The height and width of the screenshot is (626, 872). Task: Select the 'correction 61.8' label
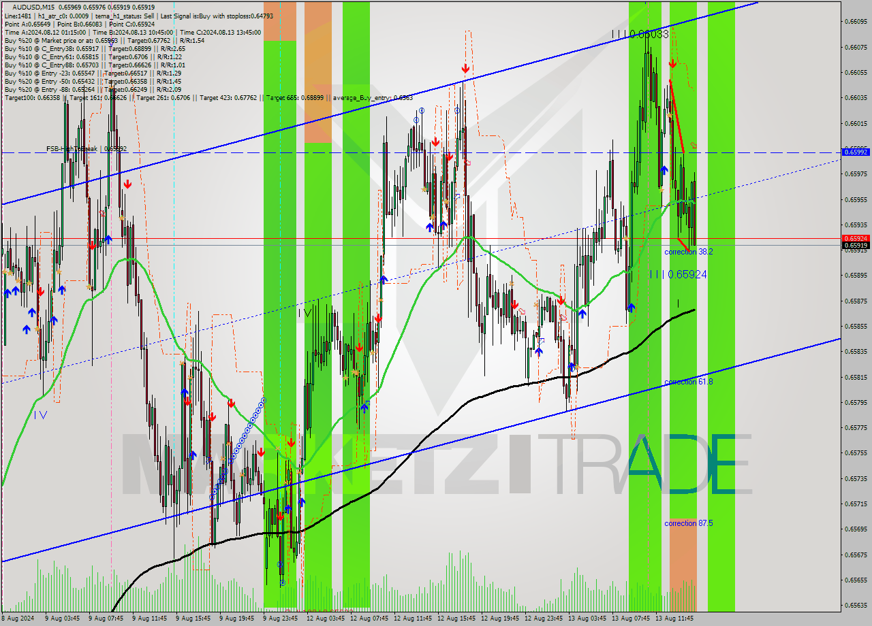pos(689,382)
